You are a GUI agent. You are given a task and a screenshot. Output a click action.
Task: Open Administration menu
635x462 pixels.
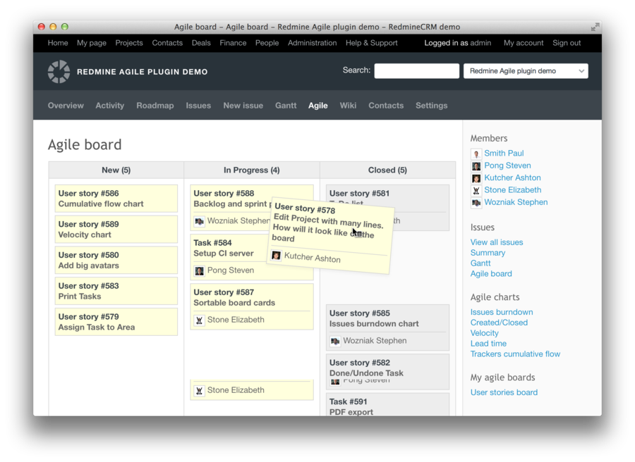click(313, 43)
